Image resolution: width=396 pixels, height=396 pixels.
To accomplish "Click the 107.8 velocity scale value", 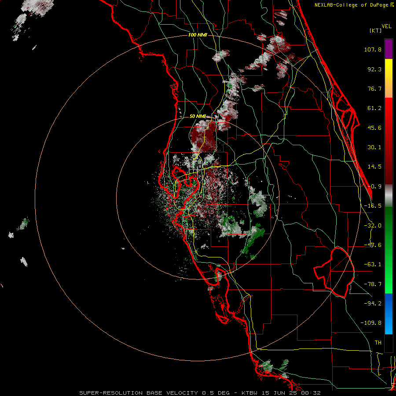I will [x=373, y=49].
